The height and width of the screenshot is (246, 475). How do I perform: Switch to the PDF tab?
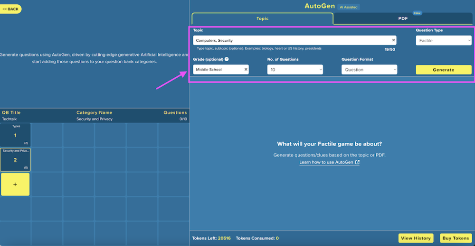click(x=403, y=18)
